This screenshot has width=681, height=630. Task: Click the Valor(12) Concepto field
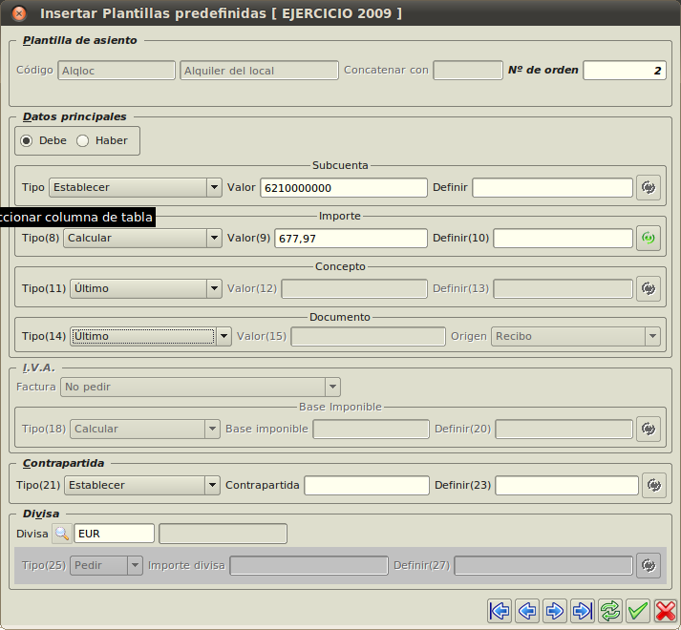(x=354, y=288)
